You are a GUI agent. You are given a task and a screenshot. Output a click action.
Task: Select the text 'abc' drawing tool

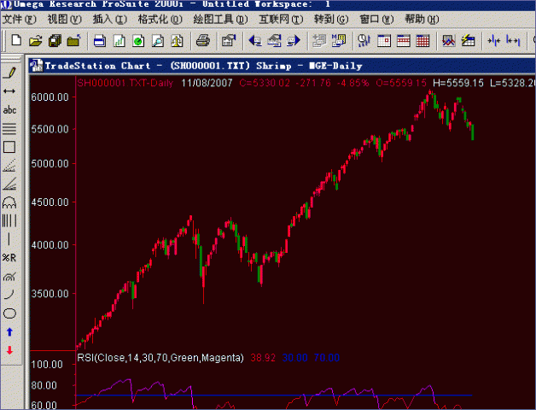pyautogui.click(x=10, y=109)
